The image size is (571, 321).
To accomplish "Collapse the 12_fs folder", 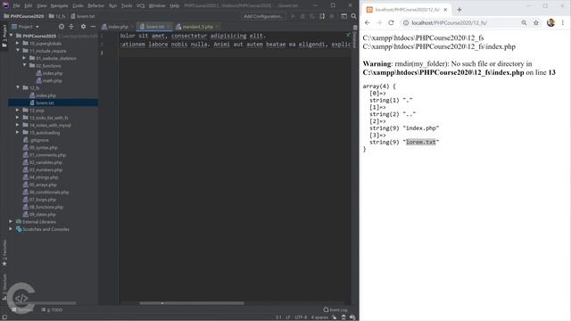I will pyautogui.click(x=18, y=87).
